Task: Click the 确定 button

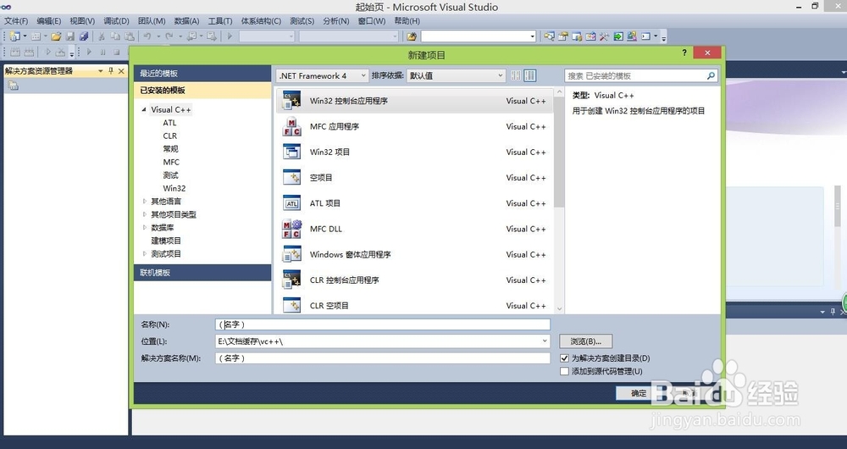Action: click(638, 393)
